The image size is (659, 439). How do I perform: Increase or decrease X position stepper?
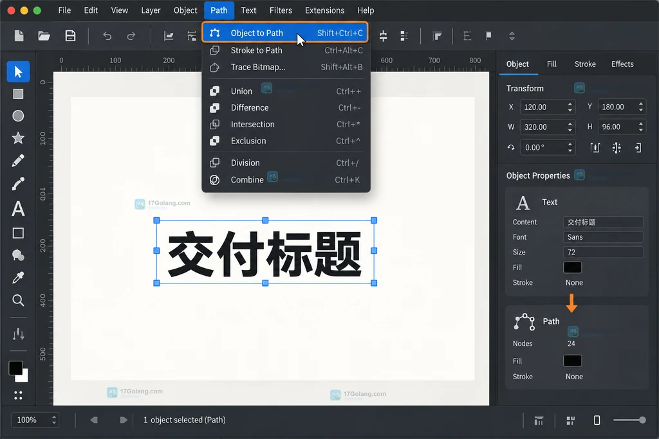570,107
